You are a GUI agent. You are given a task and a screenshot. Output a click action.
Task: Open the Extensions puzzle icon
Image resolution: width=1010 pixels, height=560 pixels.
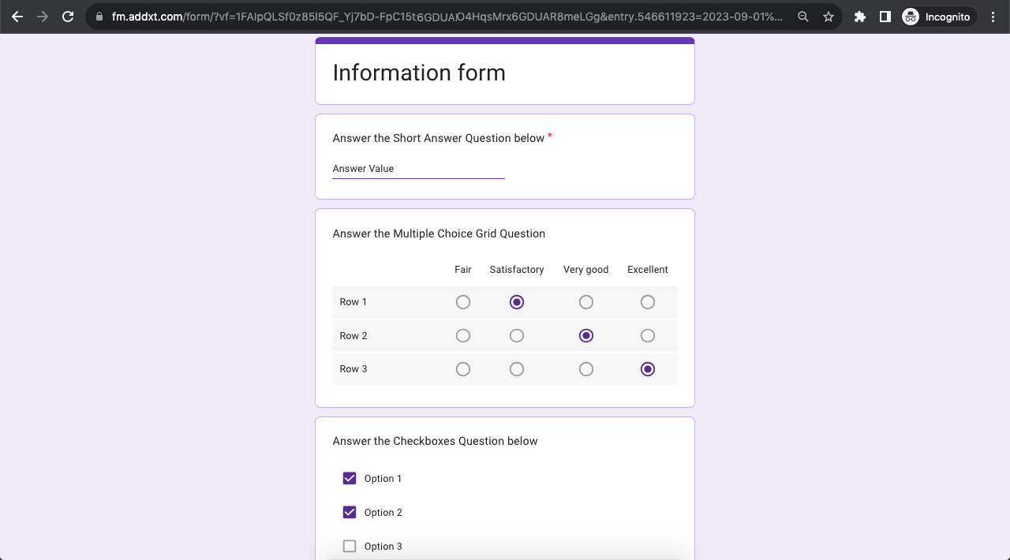tap(860, 17)
